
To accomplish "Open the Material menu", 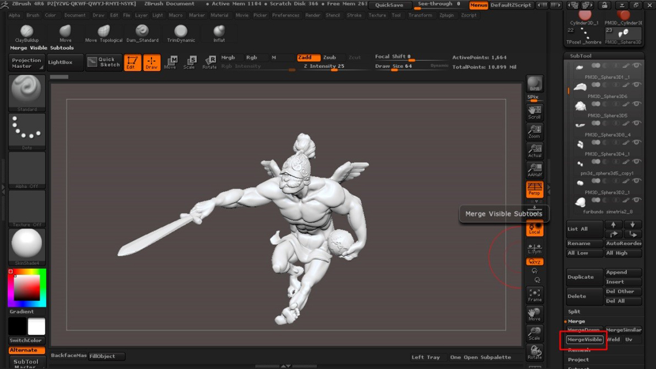I will (x=219, y=15).
